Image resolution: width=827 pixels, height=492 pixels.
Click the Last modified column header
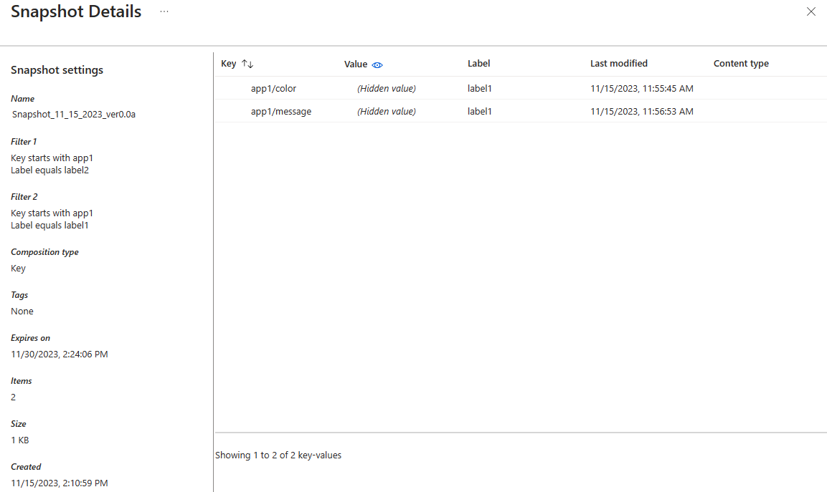(618, 63)
